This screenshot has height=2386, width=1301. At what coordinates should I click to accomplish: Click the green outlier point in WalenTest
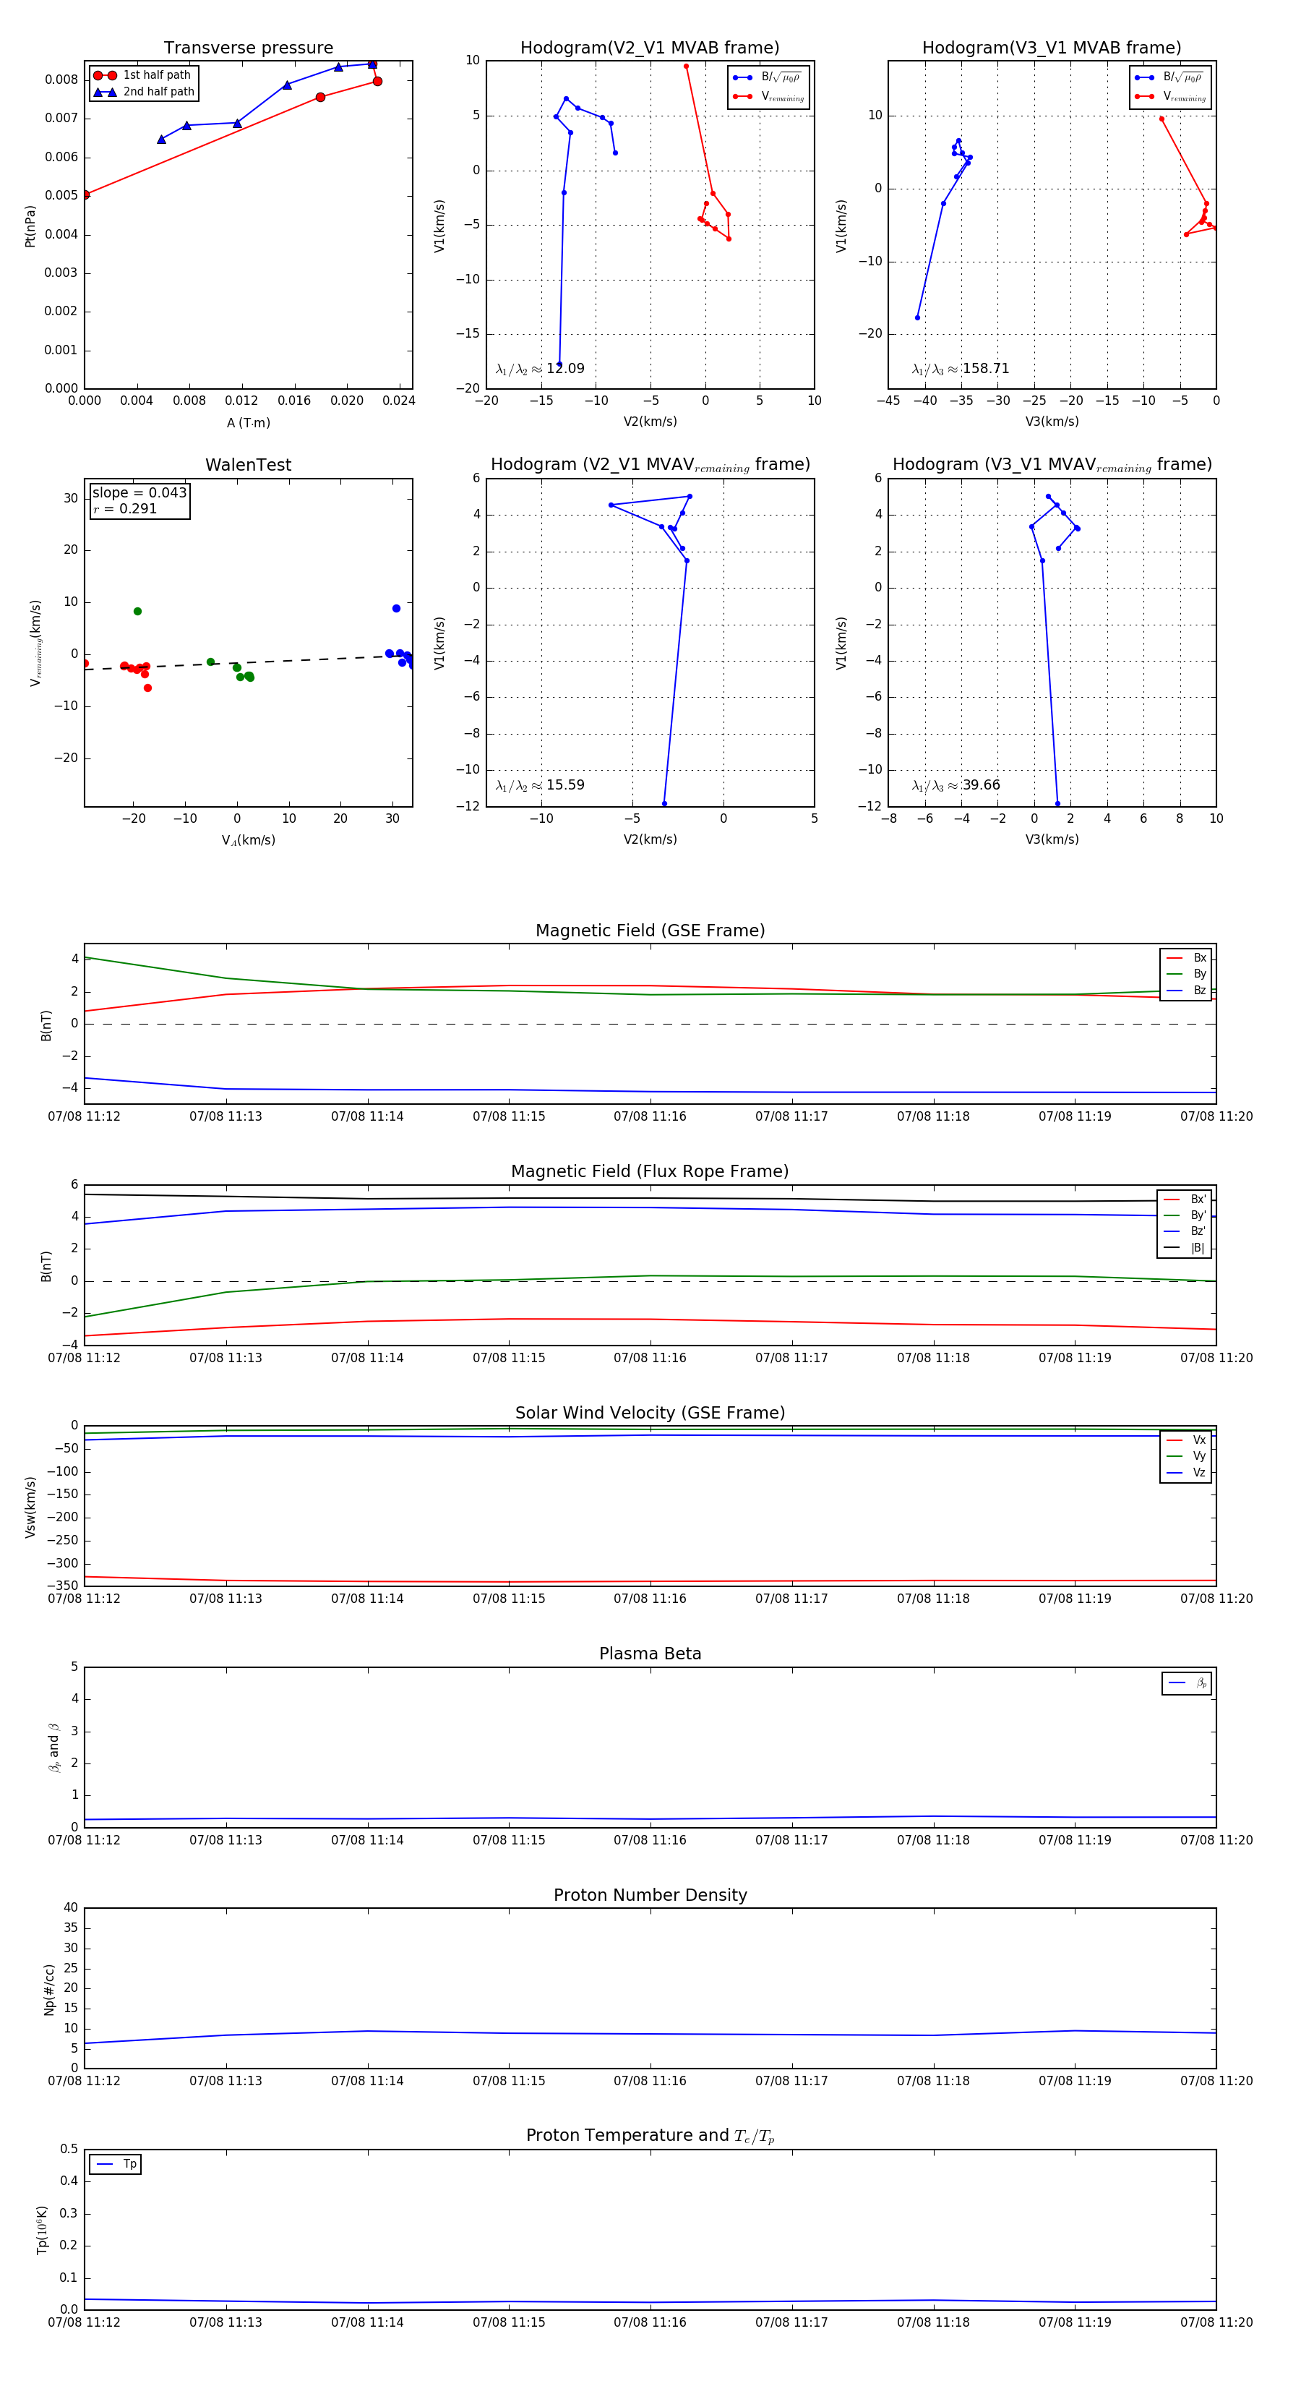(x=138, y=611)
